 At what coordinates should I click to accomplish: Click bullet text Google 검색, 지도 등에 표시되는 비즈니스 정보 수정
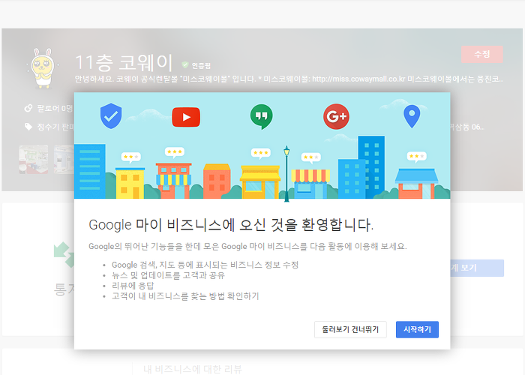205,265
